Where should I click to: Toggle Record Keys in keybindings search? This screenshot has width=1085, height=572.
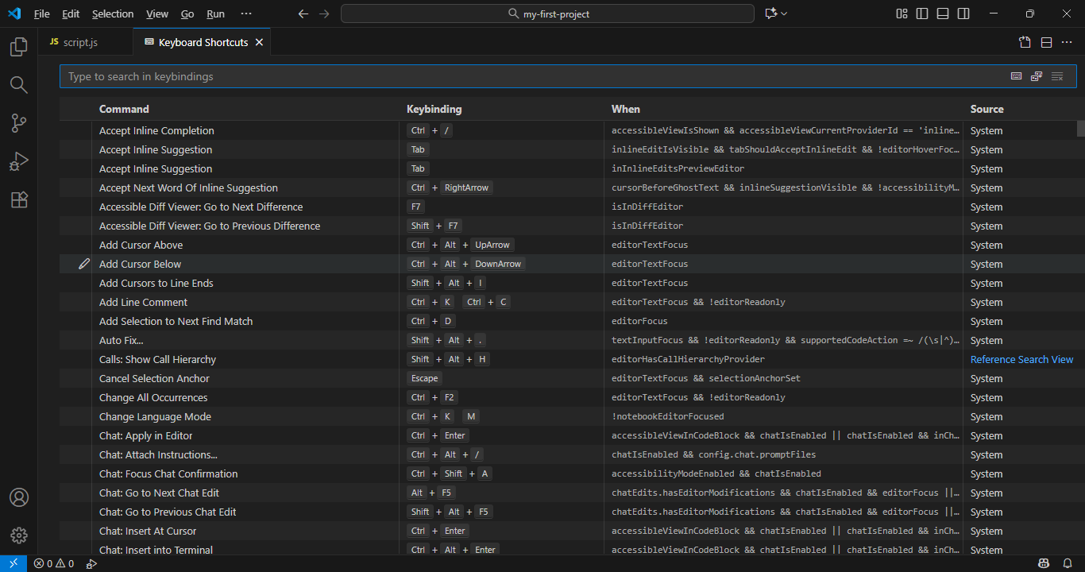pos(1016,76)
